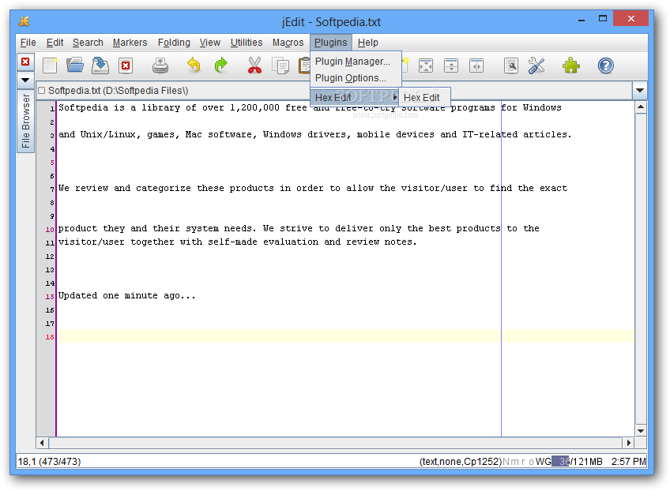Open Buffer Options toolbar icon
This screenshot has height=491, width=670.
click(x=511, y=66)
